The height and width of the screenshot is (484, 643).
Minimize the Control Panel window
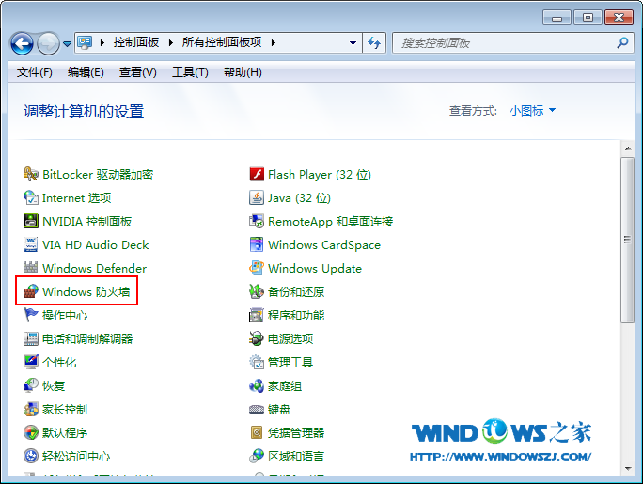(557, 18)
